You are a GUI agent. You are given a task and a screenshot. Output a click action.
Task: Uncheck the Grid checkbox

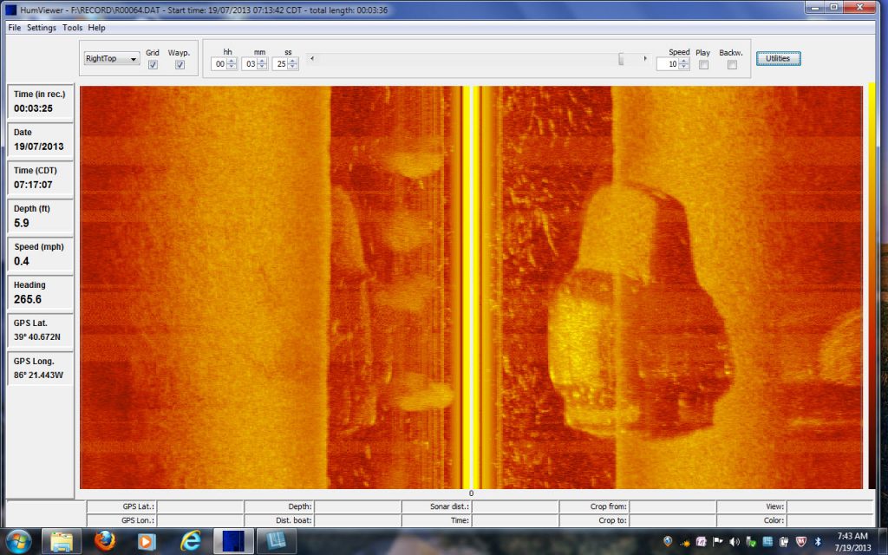(x=153, y=65)
